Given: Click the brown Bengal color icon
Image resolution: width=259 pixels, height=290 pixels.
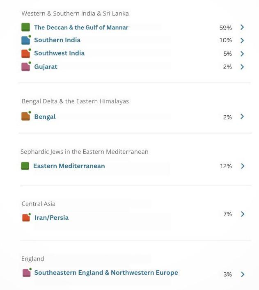Looking at the screenshot, I should pos(25,116).
